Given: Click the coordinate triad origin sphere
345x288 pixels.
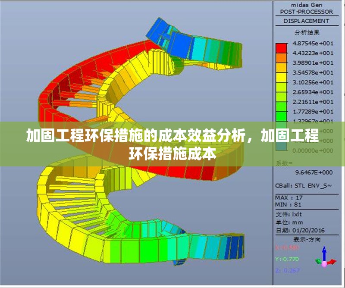Looking at the screenshot, I should coord(324,264).
